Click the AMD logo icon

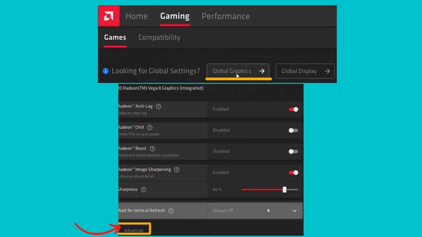pos(109,16)
